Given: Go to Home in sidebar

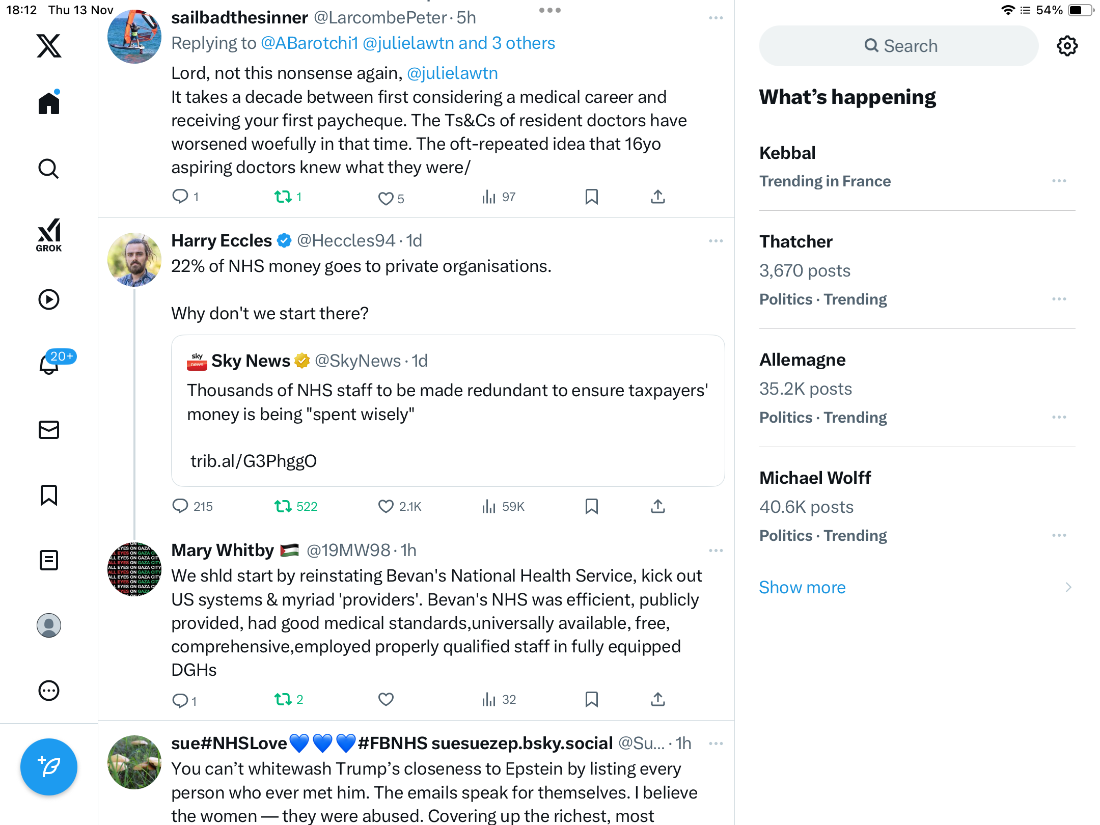Looking at the screenshot, I should (x=49, y=103).
